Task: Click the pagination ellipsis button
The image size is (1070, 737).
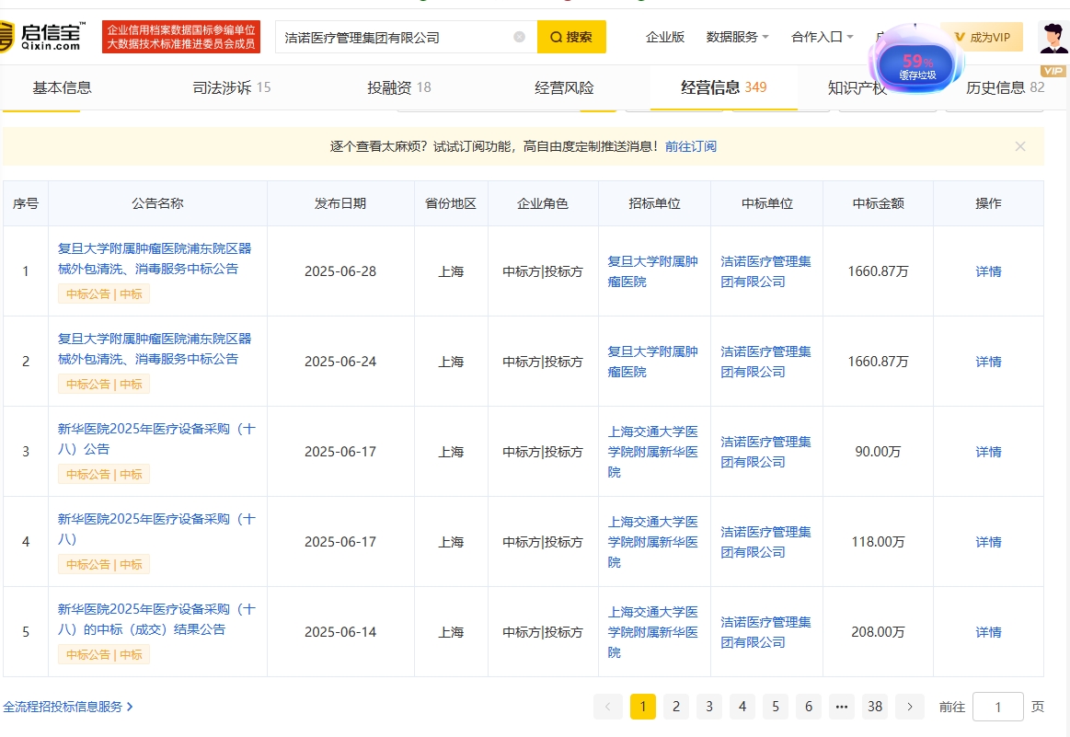Action: (x=842, y=707)
